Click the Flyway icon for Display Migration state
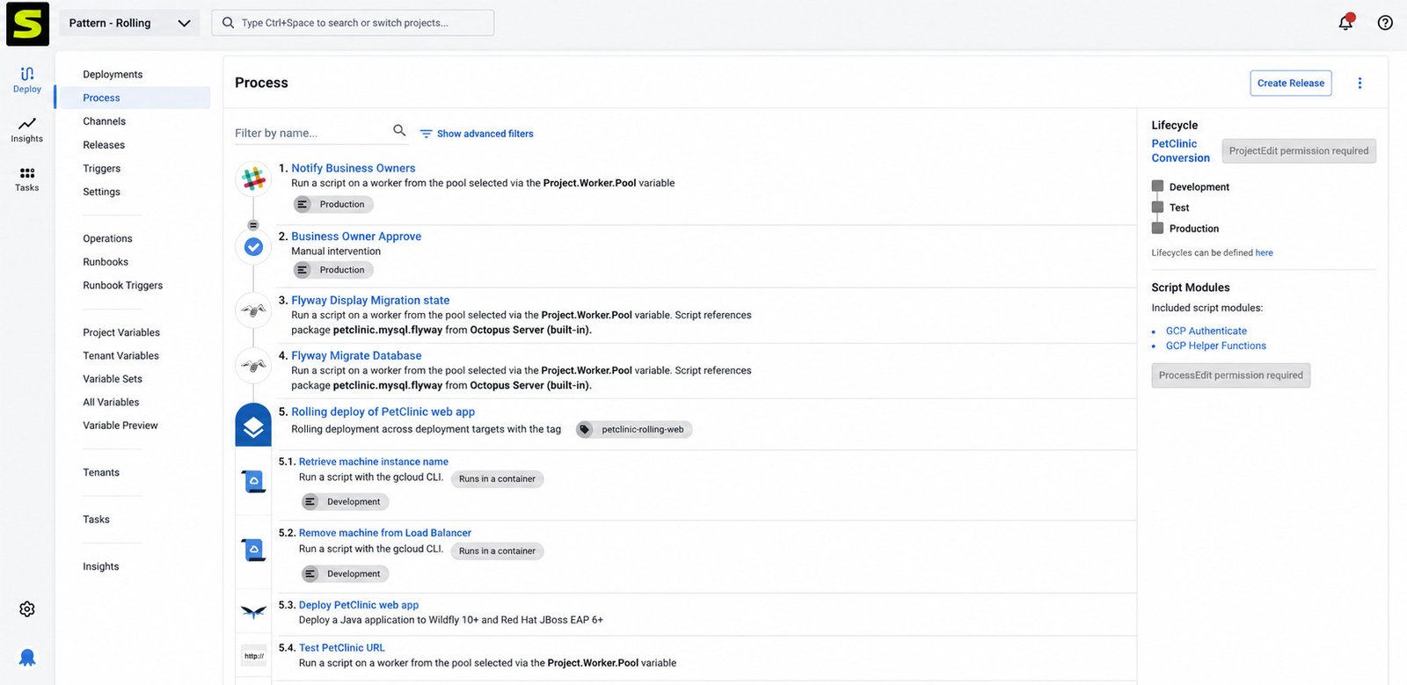 [253, 310]
